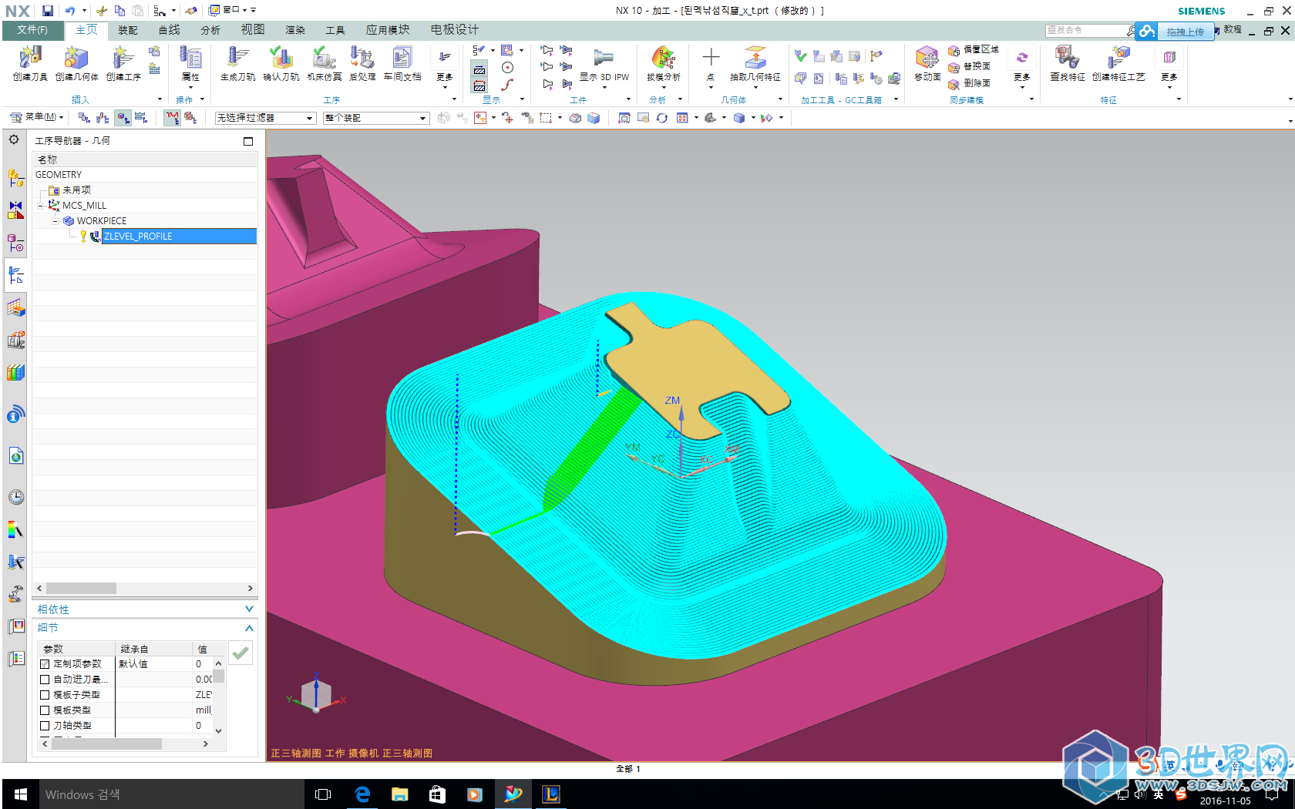Click the navigator horizontal scrollbar thumb
This screenshot has width=1295, height=809.
(81, 588)
